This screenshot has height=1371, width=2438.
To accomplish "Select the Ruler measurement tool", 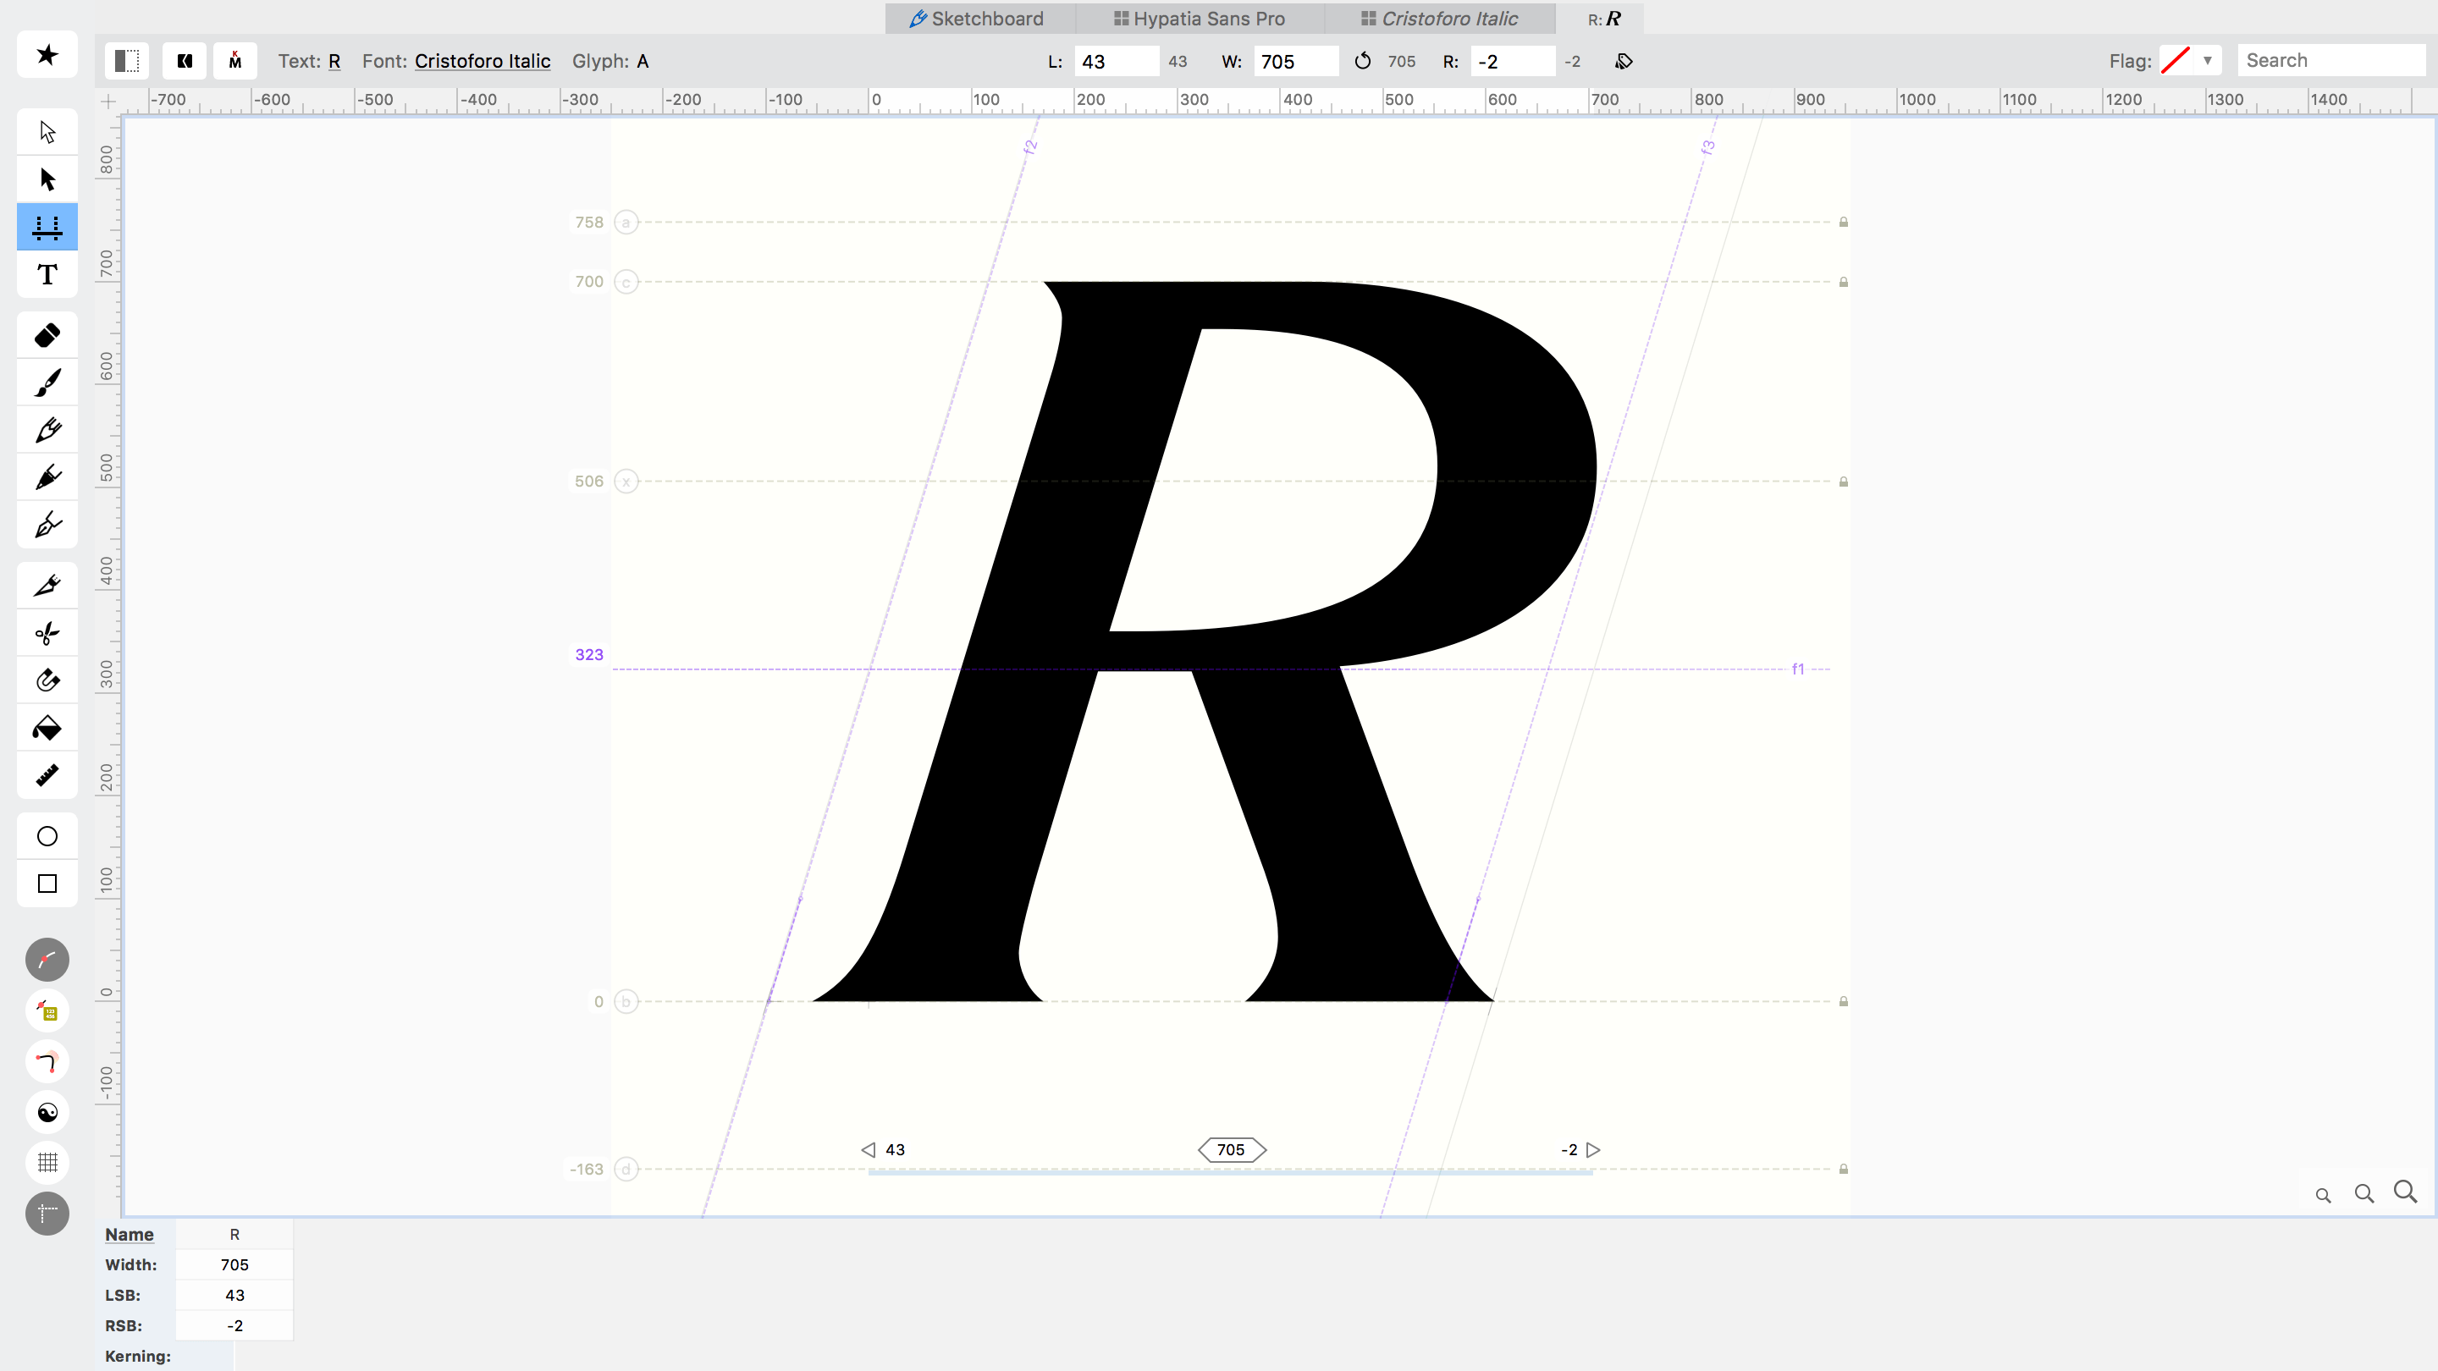I will pyautogui.click(x=47, y=776).
